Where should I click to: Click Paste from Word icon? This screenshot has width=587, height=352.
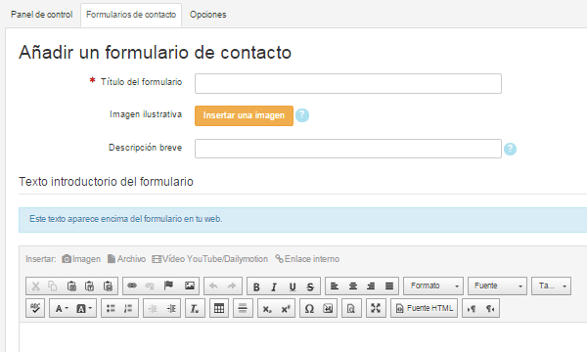point(108,286)
